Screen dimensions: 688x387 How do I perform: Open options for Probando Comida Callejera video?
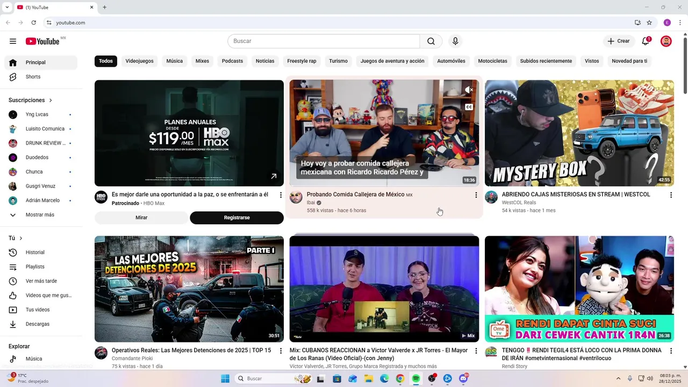[x=476, y=195]
